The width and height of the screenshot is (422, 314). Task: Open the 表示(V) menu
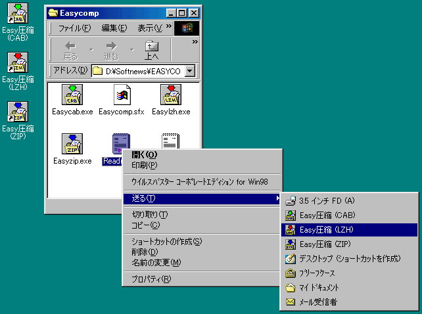point(150,28)
